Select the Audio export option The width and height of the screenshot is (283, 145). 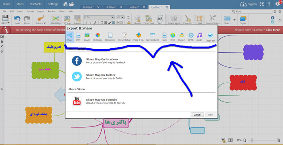coord(199,37)
